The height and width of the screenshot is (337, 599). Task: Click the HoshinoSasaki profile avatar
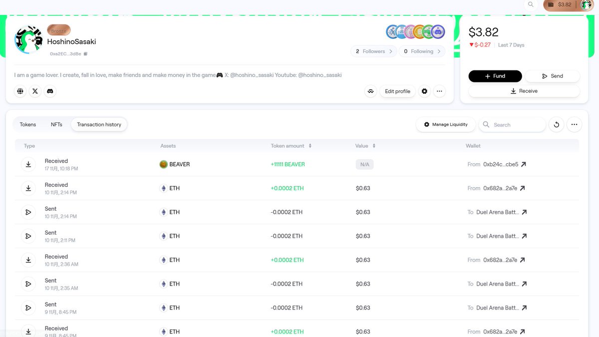click(x=28, y=40)
